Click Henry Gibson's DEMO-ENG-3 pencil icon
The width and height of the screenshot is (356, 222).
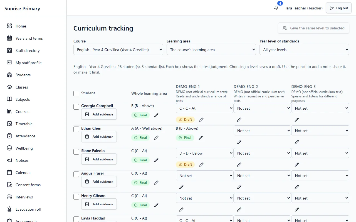point(297,210)
